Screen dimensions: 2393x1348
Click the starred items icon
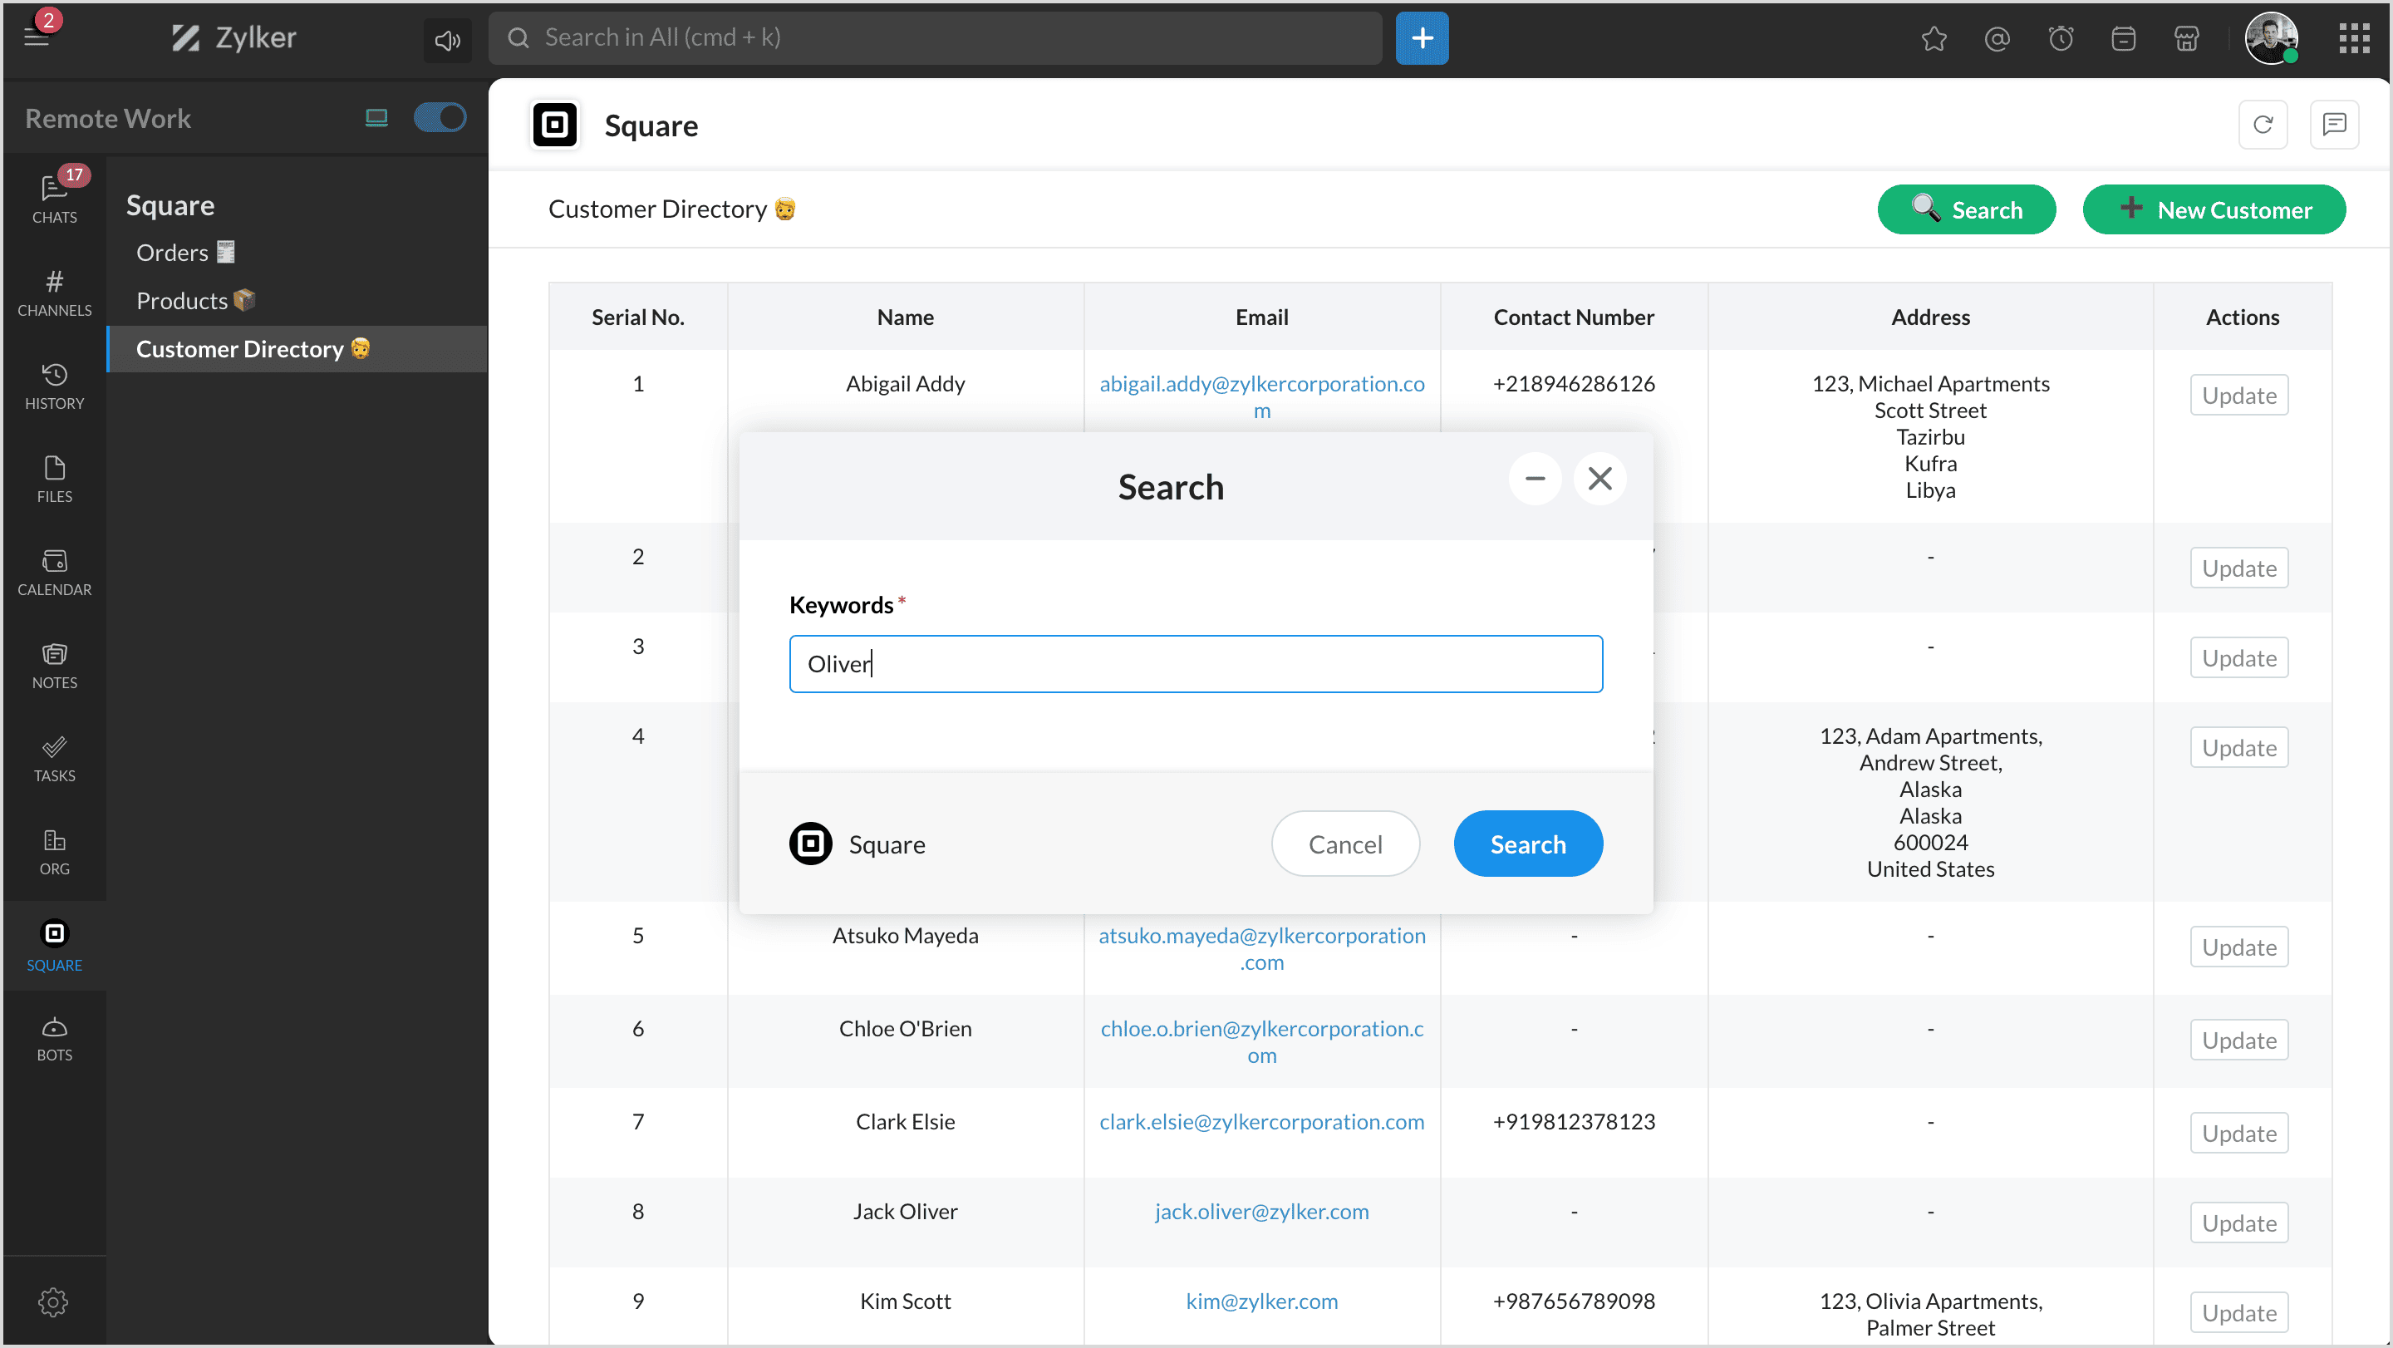[1934, 38]
